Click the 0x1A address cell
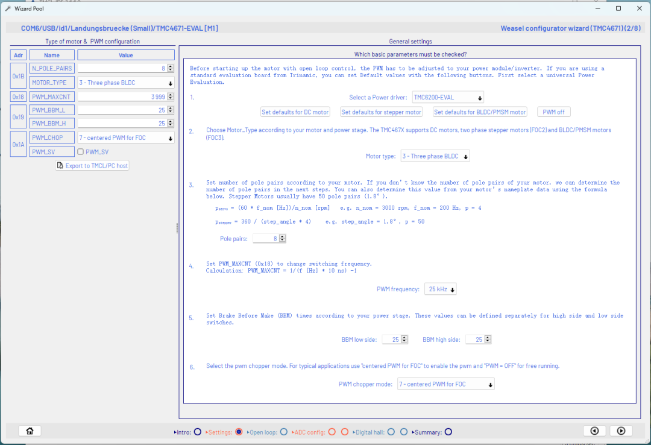This screenshot has height=445, width=651. tap(18, 145)
